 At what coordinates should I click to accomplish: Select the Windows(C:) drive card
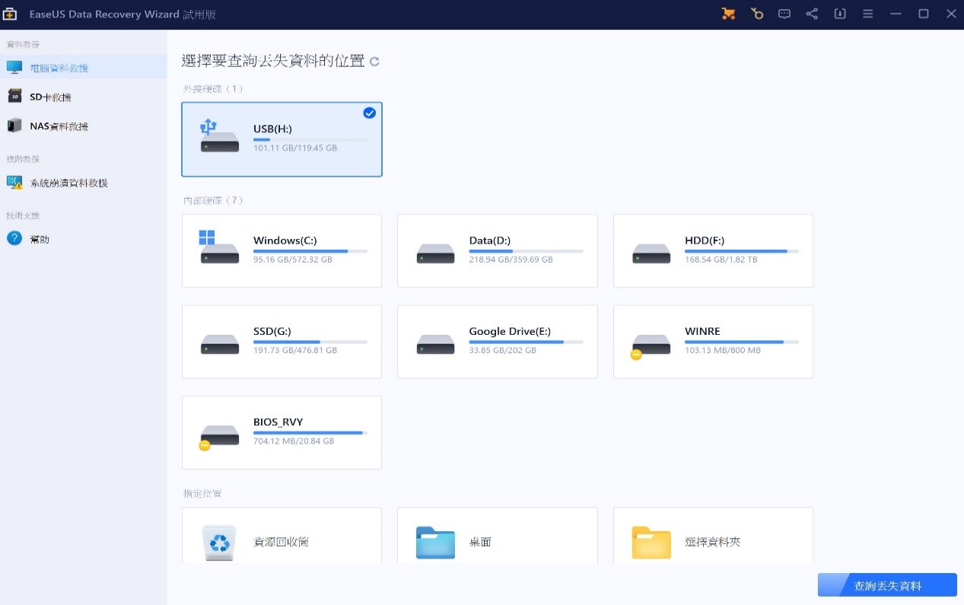pos(282,251)
